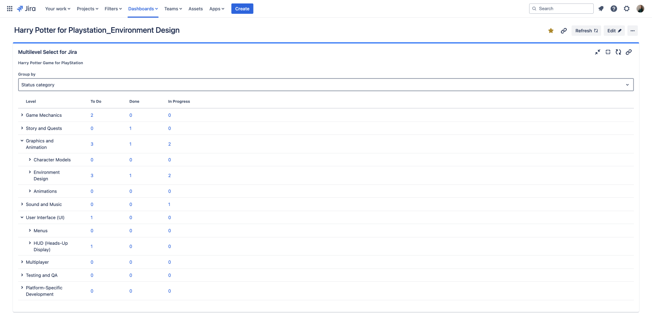Open the Filters menu
The image size is (652, 318).
113,9
